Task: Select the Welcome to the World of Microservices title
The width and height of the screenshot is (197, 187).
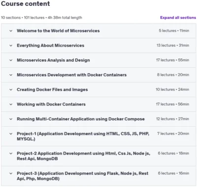Action: click(58, 31)
